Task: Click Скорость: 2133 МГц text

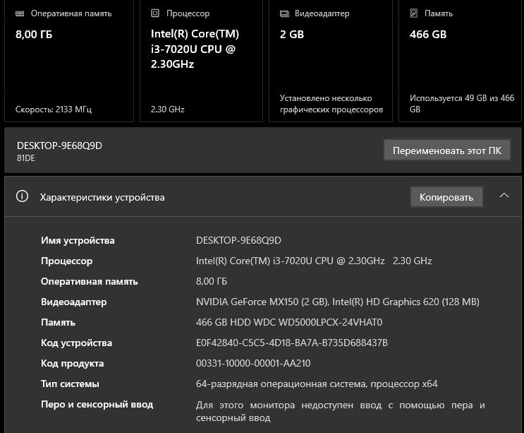Action: point(54,109)
